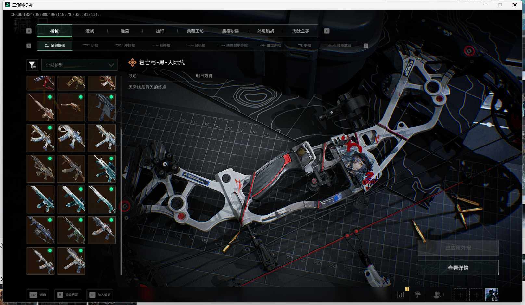Image resolution: width=525 pixels, height=305 pixels.
Task: Click the empty squad slot beside the avatar
Action: (x=476, y=295)
